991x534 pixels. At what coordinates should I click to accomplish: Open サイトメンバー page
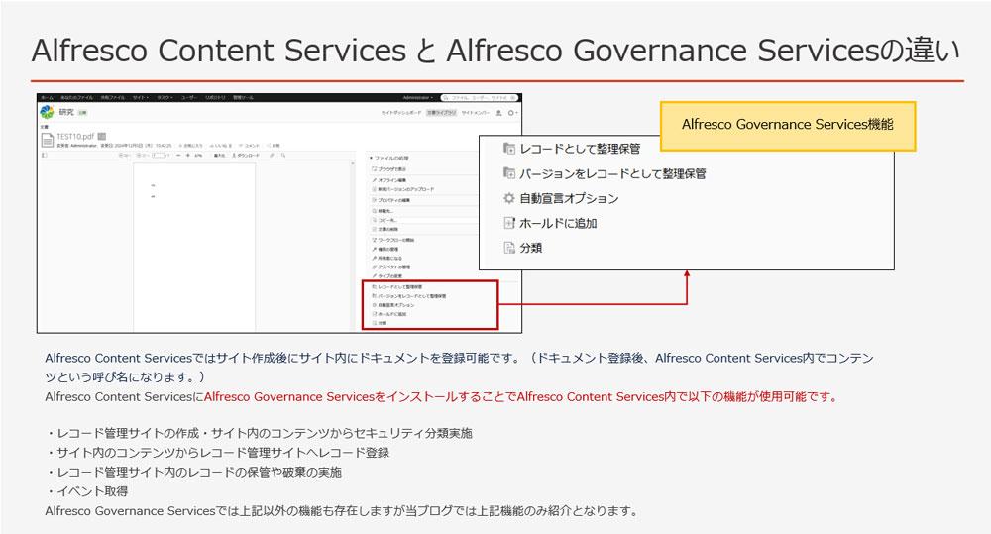click(x=476, y=113)
